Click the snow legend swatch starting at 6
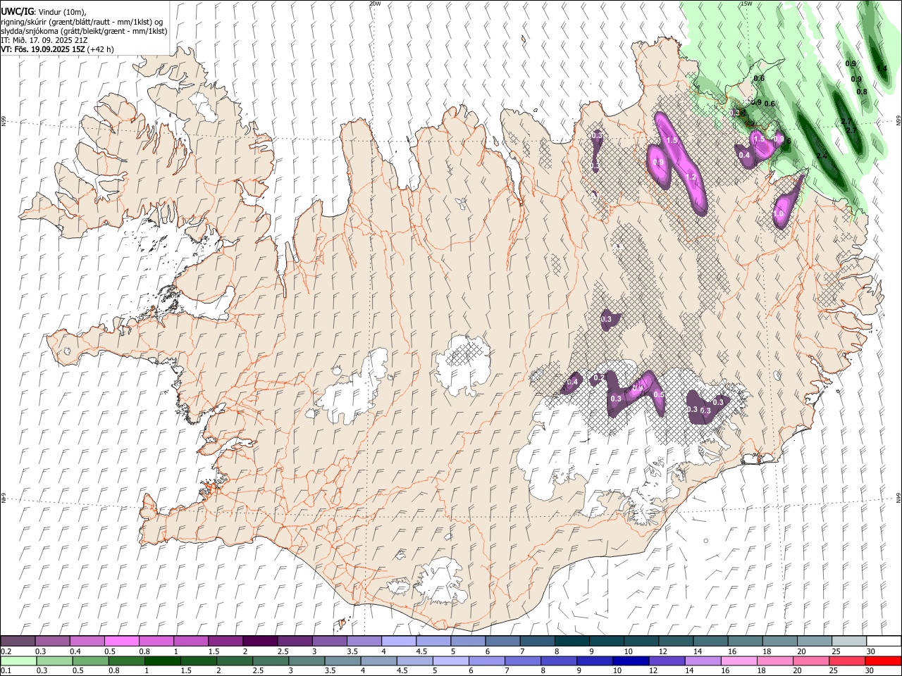The image size is (902, 676). [502, 641]
